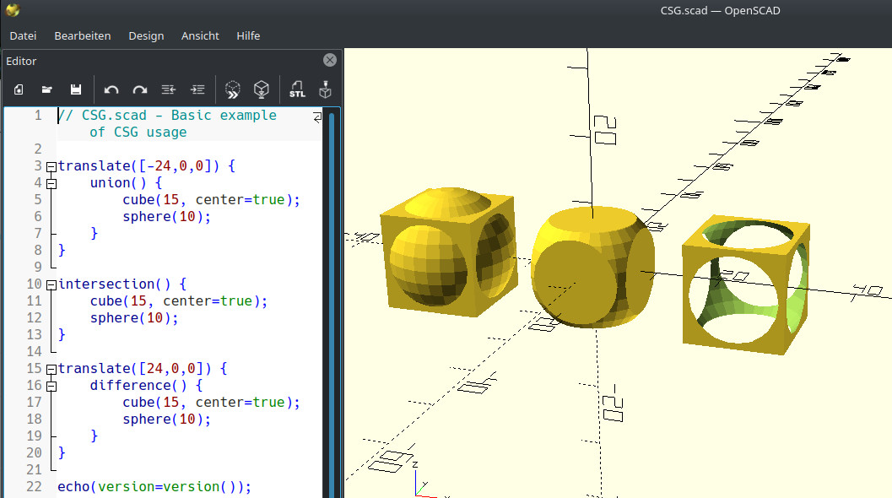Click the editor's vertical scrollbar

point(332,295)
